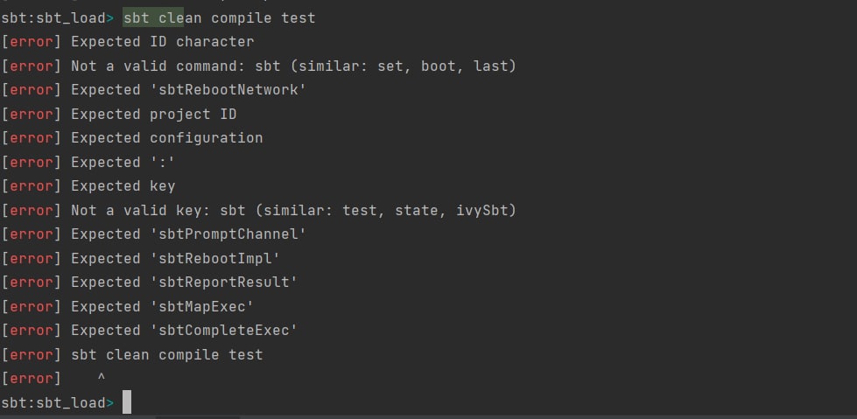The image size is (857, 419).
Task: Click the "Expected ':'" error line
Action: click(88, 162)
